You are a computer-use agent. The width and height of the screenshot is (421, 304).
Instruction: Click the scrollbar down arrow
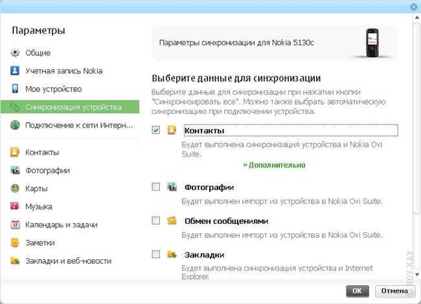[x=417, y=275]
